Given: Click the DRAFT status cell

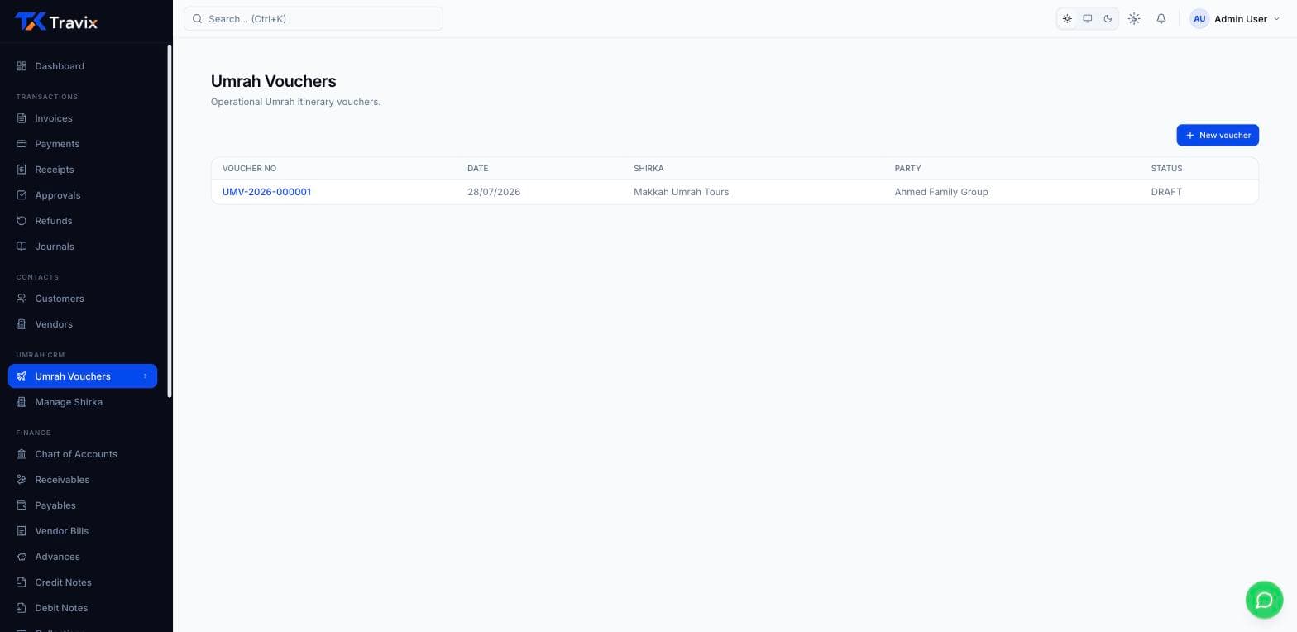Looking at the screenshot, I should click(1166, 192).
